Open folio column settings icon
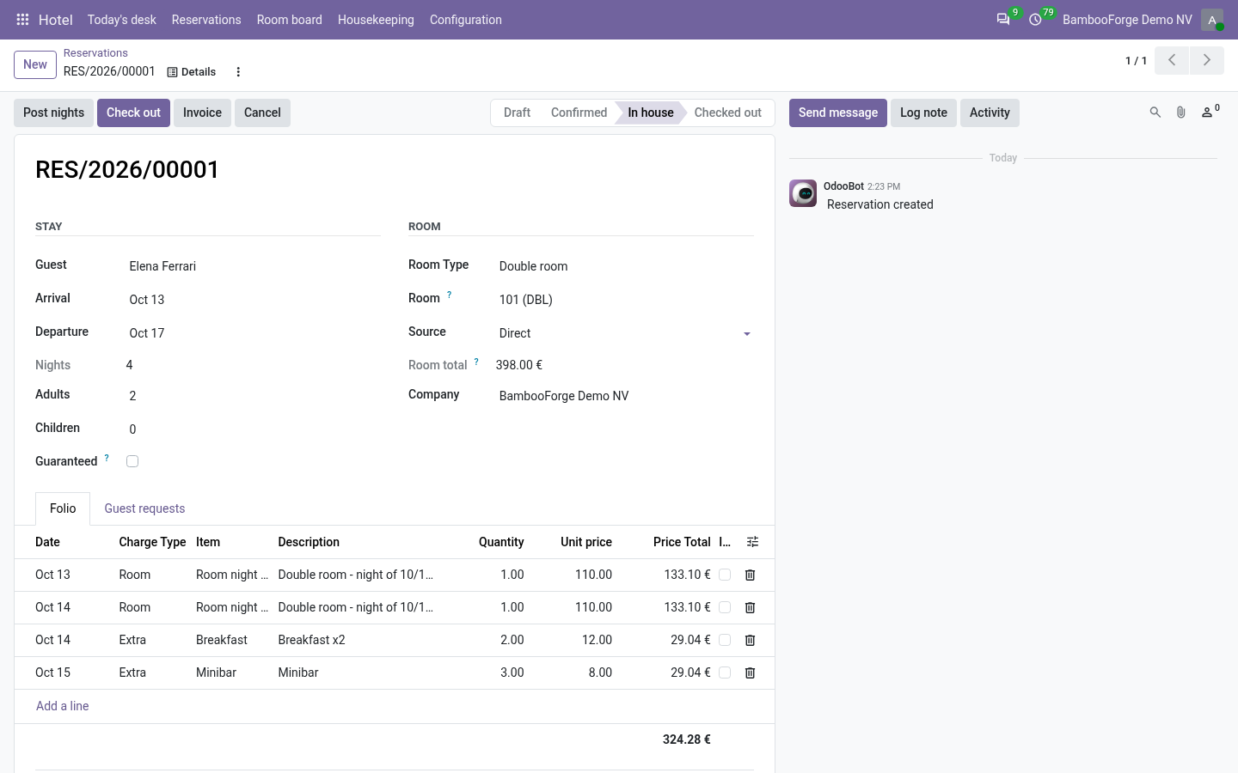 (x=752, y=542)
